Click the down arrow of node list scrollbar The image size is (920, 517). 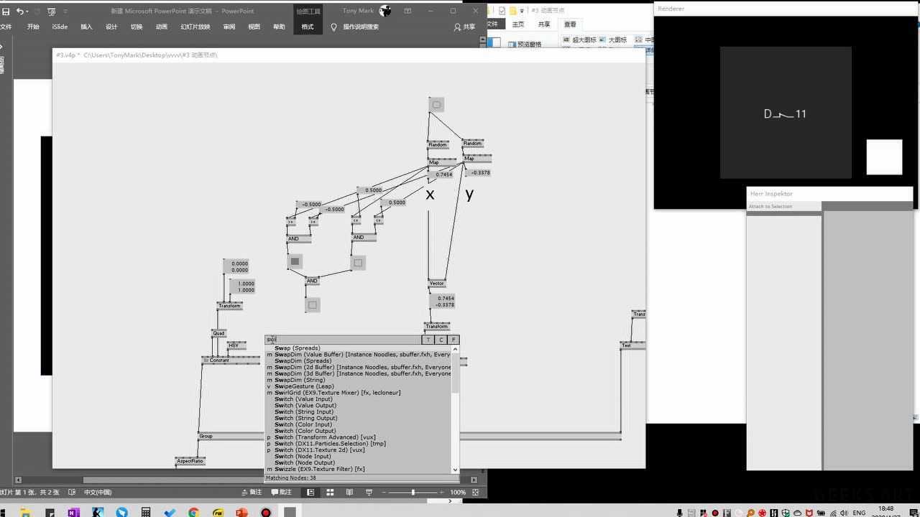455,470
